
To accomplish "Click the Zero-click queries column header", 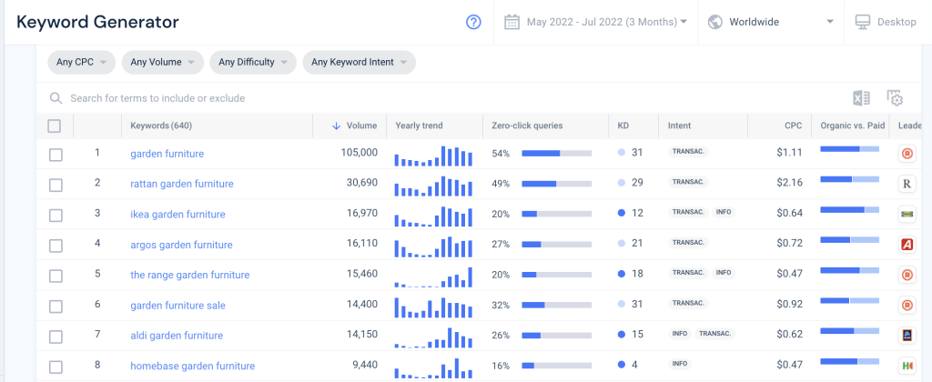I will [x=527, y=126].
